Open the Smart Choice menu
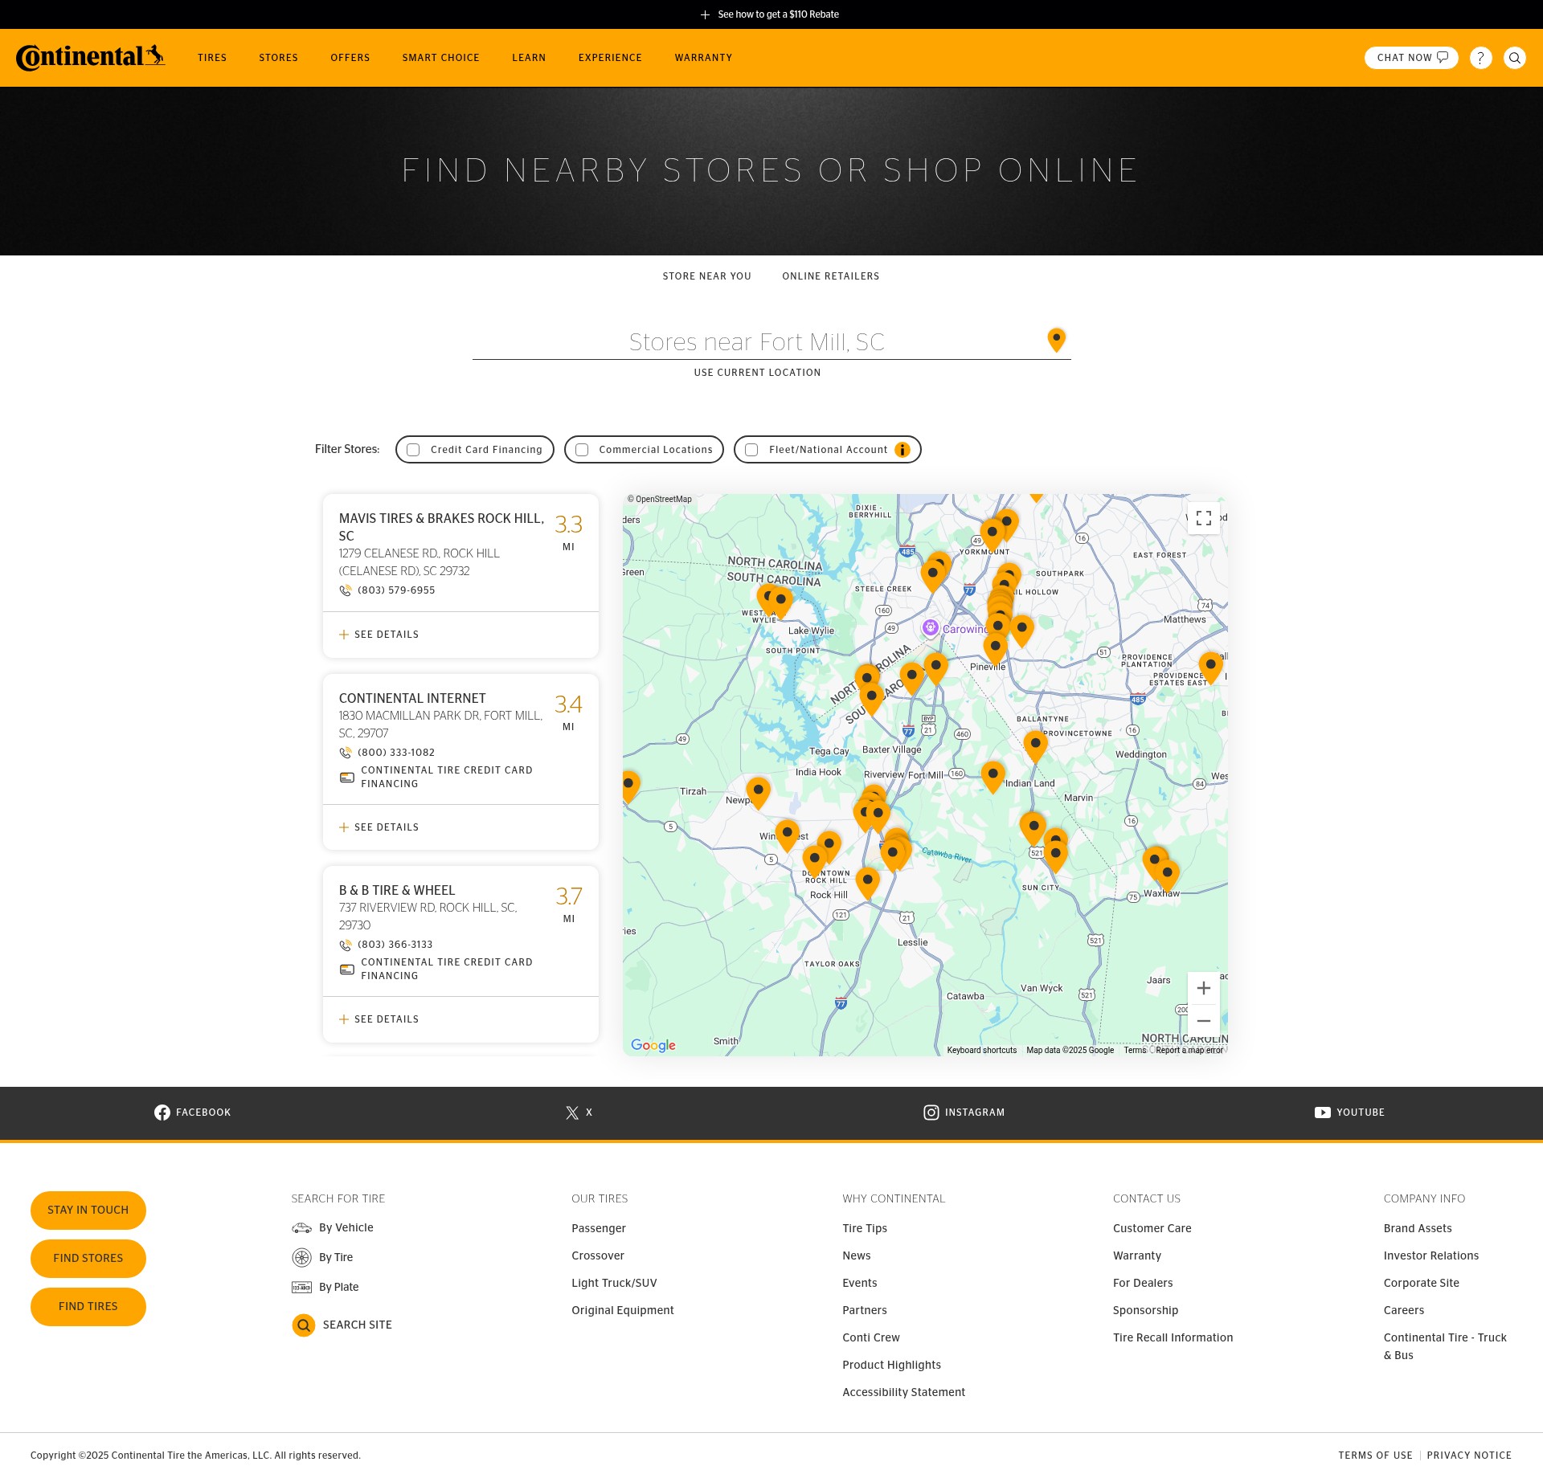The image size is (1543, 1478). pyautogui.click(x=441, y=58)
